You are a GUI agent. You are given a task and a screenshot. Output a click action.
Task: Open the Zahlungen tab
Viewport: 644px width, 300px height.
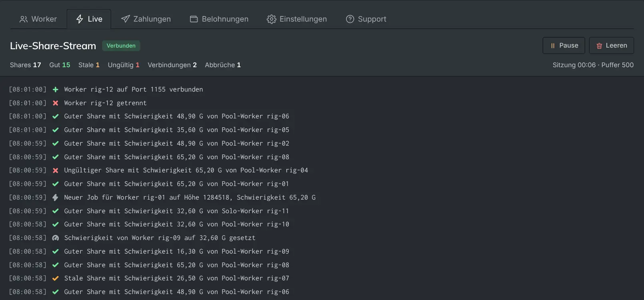[146, 19]
